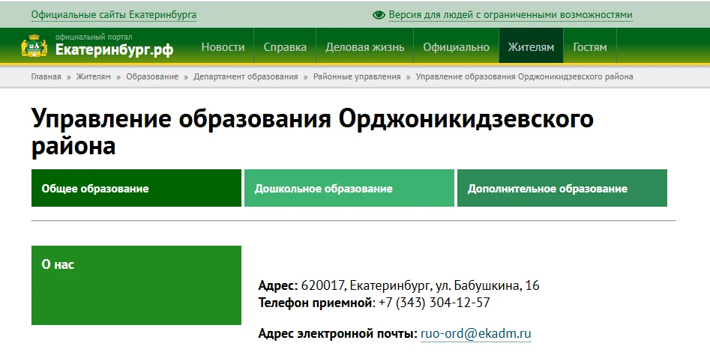Open the Новости menu item
This screenshot has width=710, height=361.
pos(223,47)
